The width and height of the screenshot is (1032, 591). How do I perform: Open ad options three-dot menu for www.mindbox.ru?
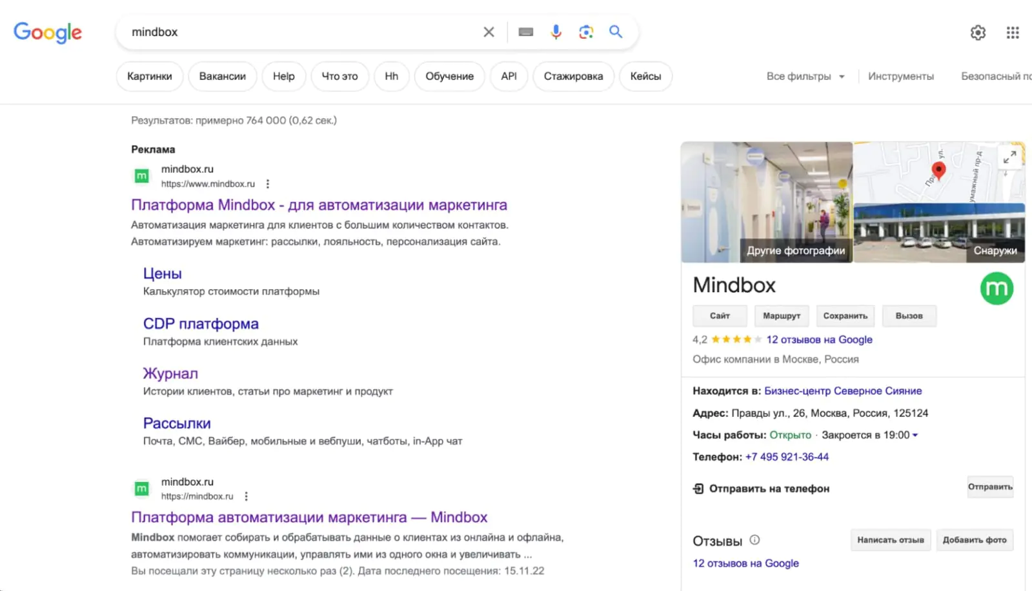[267, 184]
